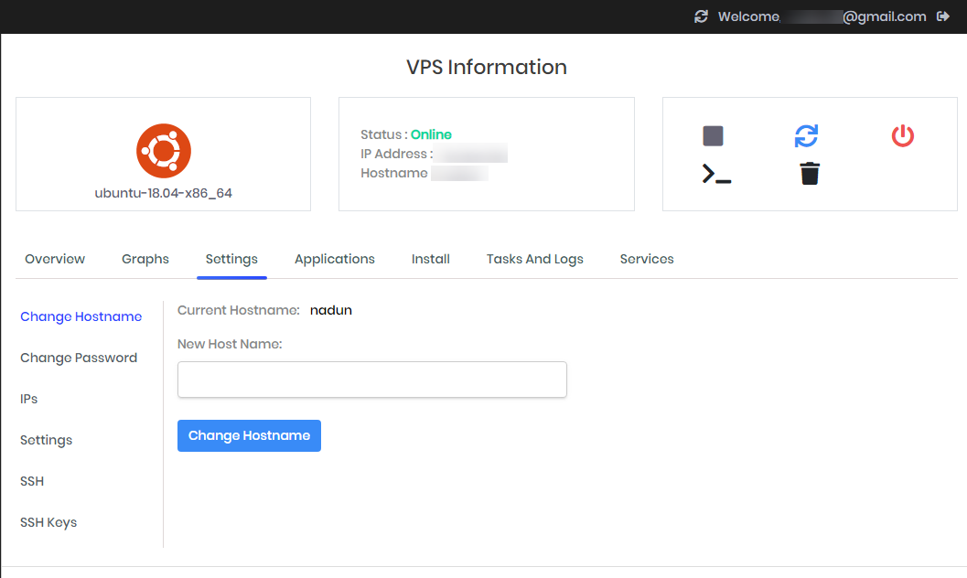The height and width of the screenshot is (578, 967).
Task: Open the SSH sidebar entry
Action: click(x=32, y=481)
